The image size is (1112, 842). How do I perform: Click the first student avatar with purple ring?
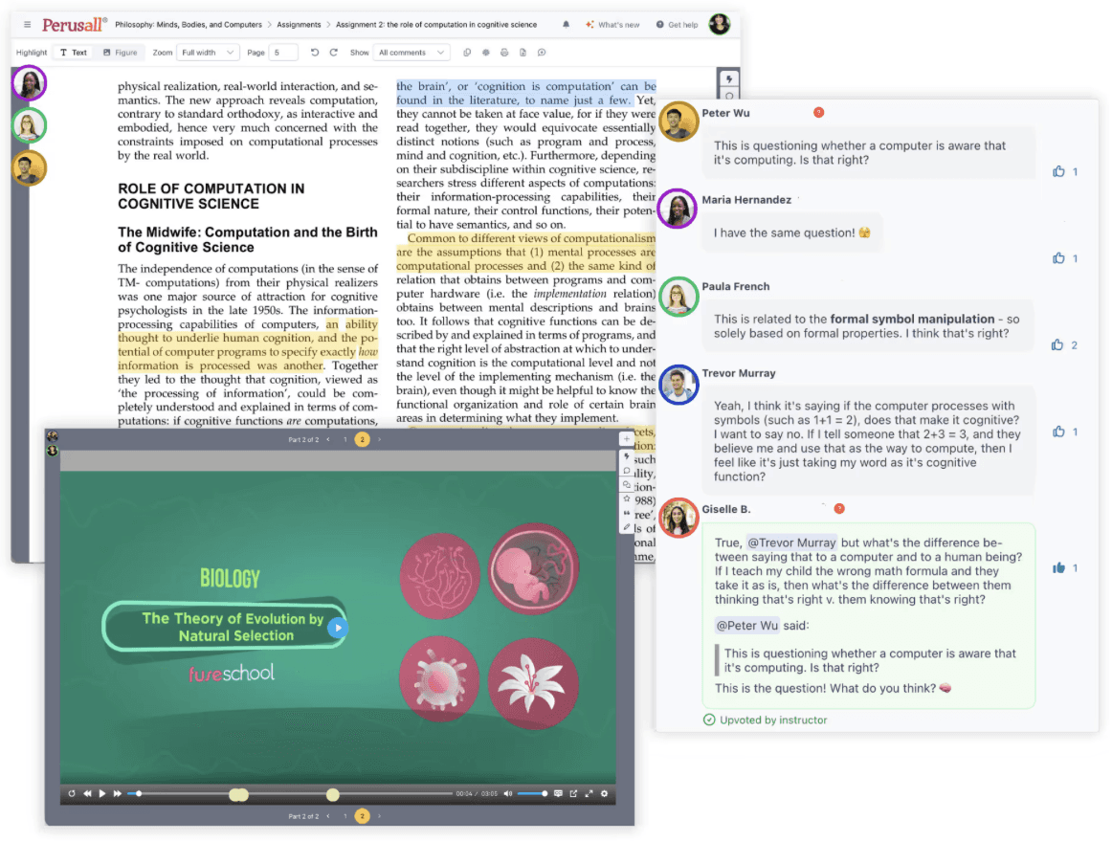pos(29,83)
